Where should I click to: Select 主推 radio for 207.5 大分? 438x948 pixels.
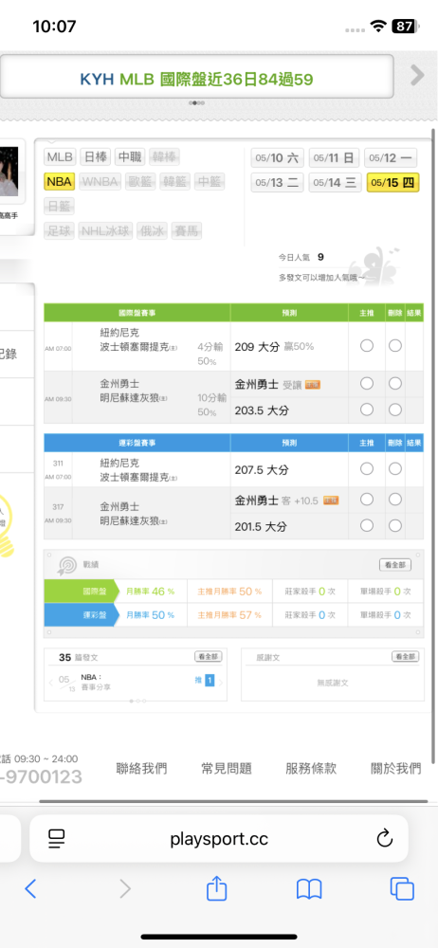point(367,469)
